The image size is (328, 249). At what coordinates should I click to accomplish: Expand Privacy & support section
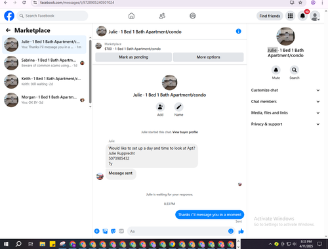pyautogui.click(x=285, y=124)
